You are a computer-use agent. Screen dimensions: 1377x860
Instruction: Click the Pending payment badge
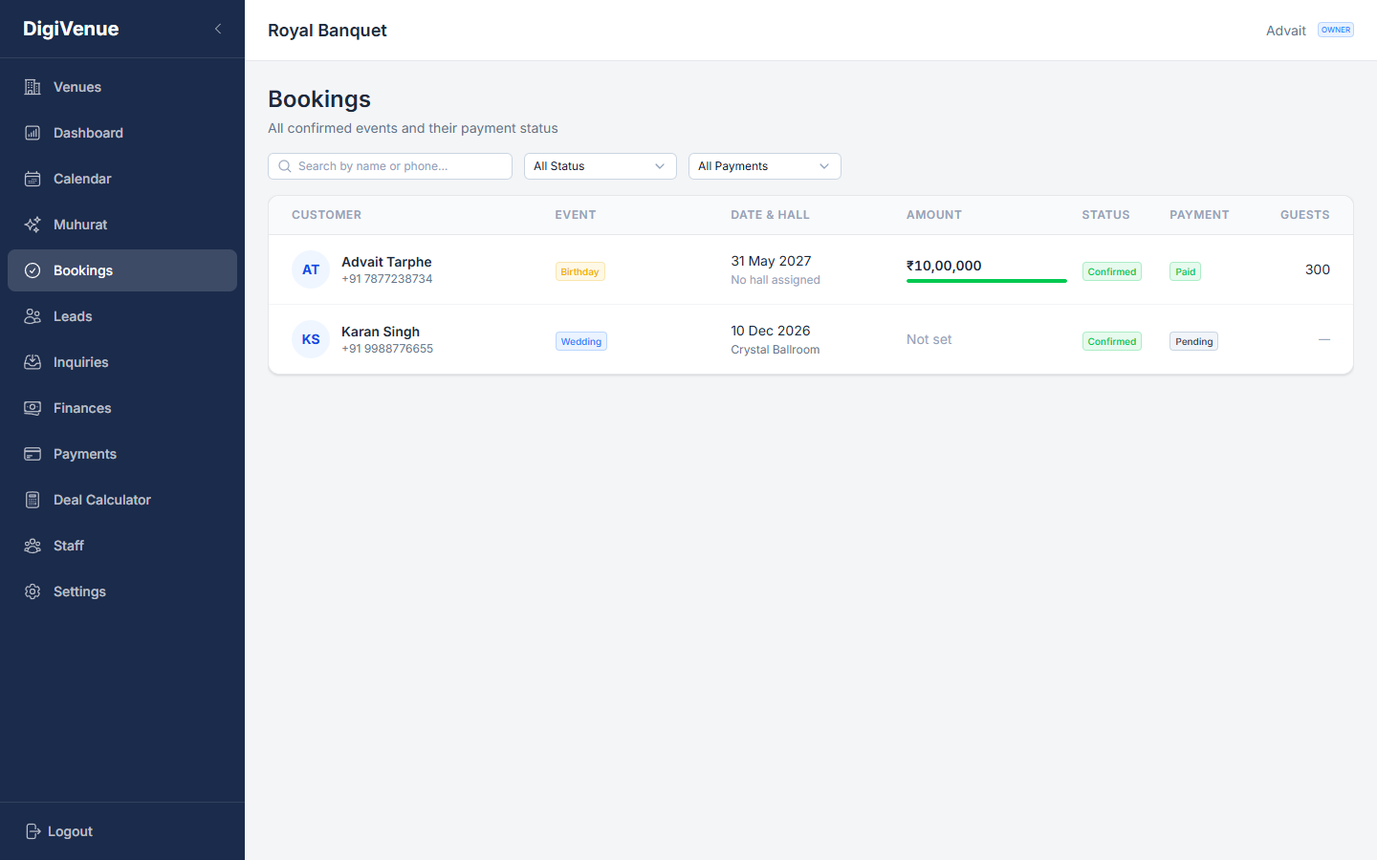point(1193,341)
